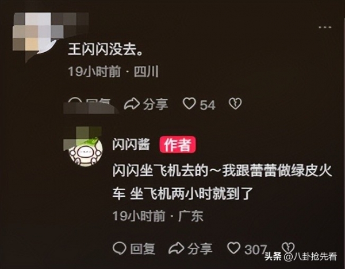Screen dimensions: 345x269
Task: Like the author's reply with 307 likes
Action: [x=233, y=248]
